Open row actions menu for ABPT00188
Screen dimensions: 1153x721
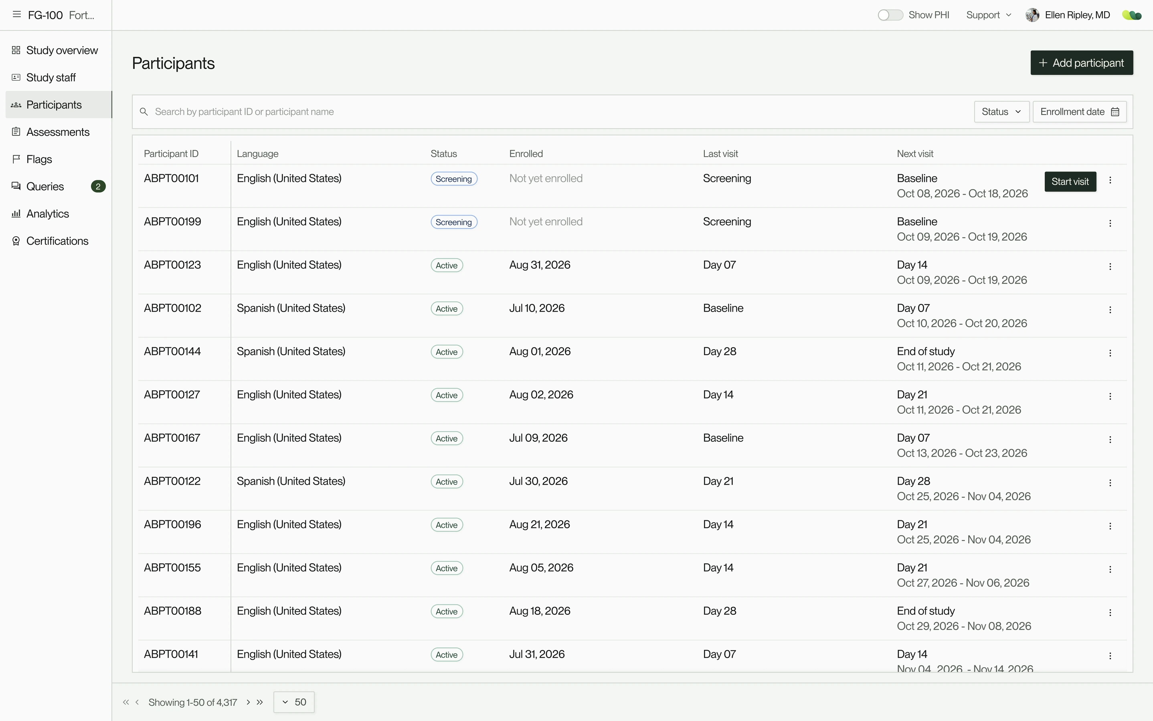pyautogui.click(x=1110, y=613)
